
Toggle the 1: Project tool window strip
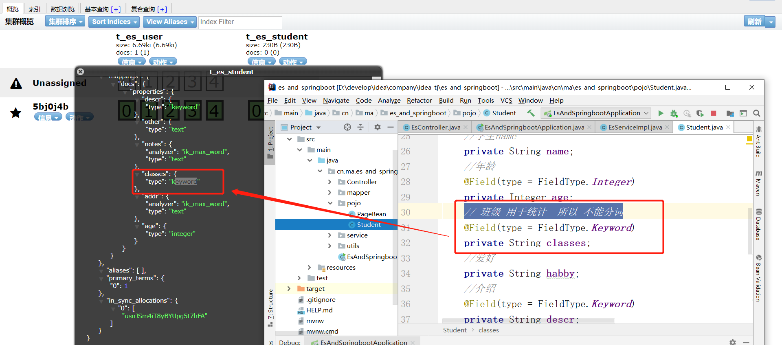270,143
